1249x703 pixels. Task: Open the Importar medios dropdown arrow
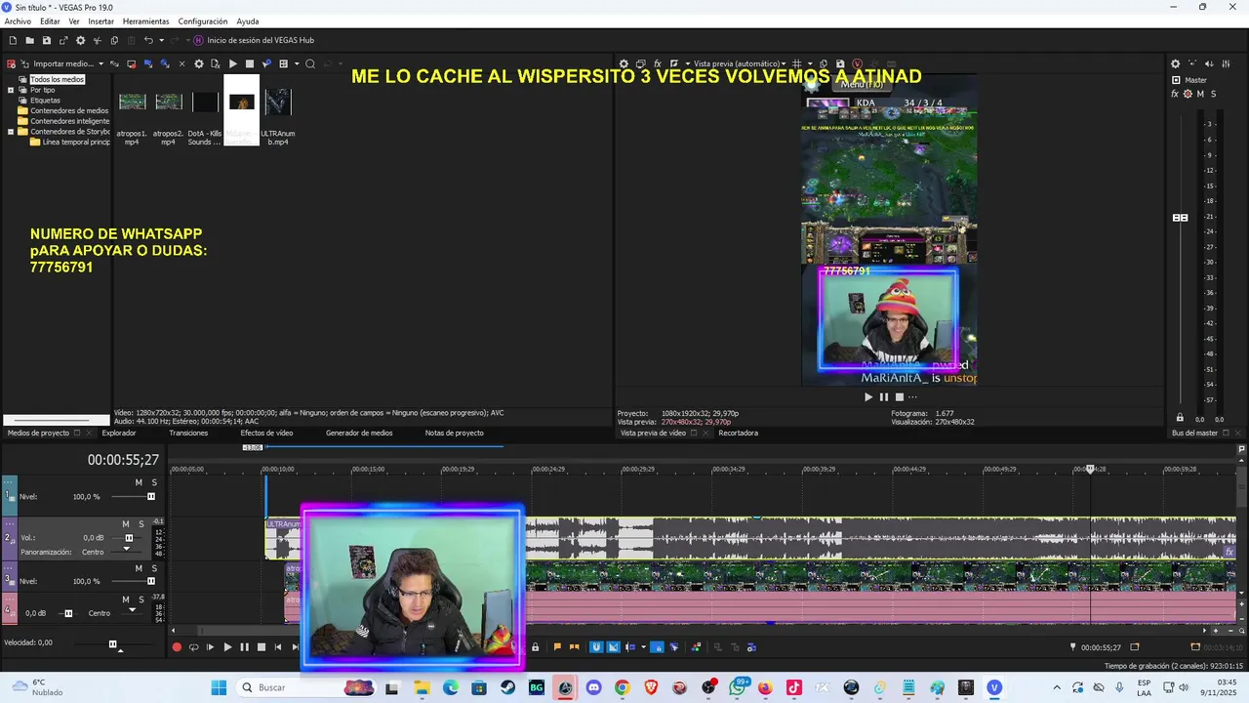(x=101, y=63)
